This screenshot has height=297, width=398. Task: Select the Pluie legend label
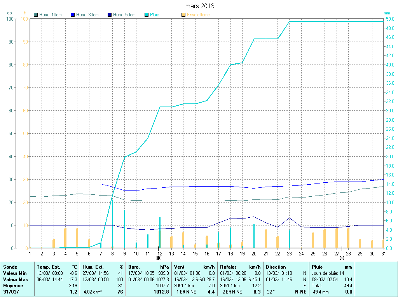(x=155, y=15)
